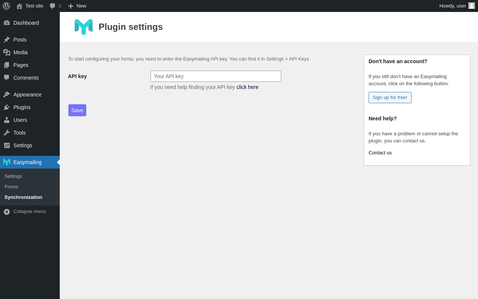Open the Appearance menu
478x299 pixels.
pyautogui.click(x=27, y=95)
